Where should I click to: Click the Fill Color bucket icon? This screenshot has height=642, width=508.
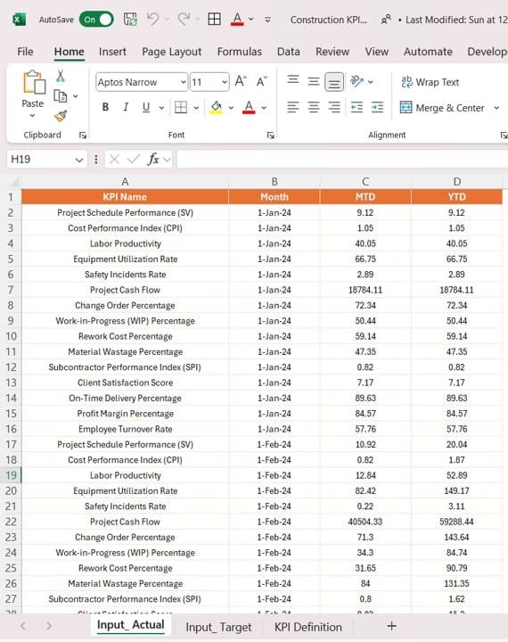[x=217, y=107]
